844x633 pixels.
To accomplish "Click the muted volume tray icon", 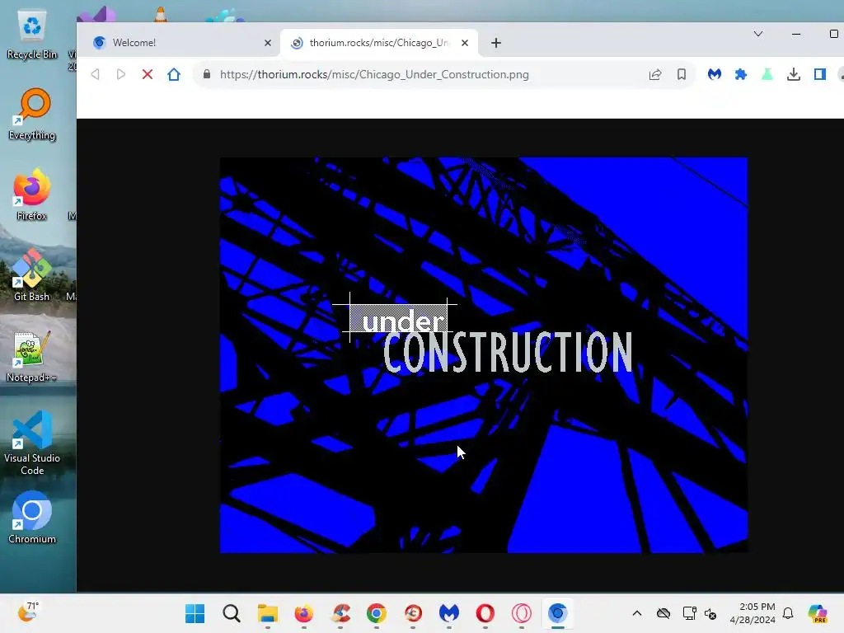I will [x=710, y=613].
